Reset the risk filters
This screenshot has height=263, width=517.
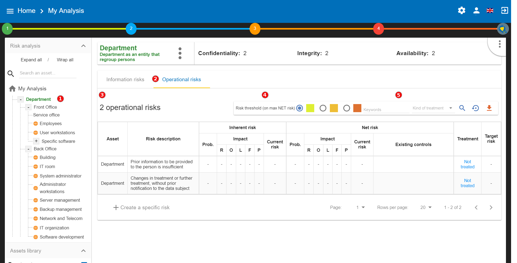(x=476, y=108)
